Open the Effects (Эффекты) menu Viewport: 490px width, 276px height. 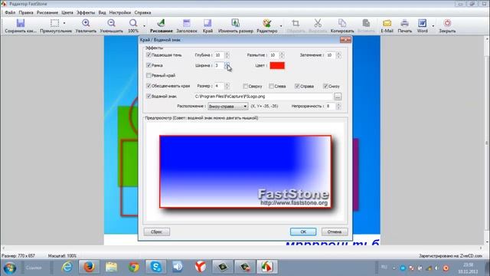click(x=86, y=12)
